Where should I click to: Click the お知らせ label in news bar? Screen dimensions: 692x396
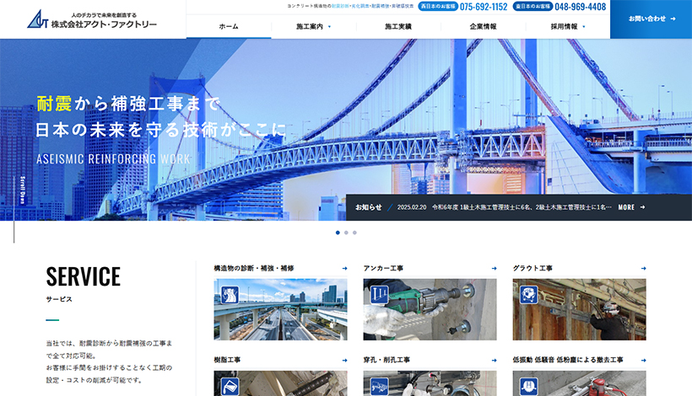369,207
